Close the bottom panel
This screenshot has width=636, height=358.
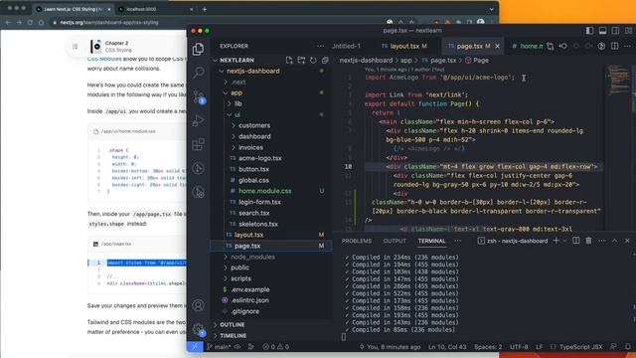coord(627,241)
